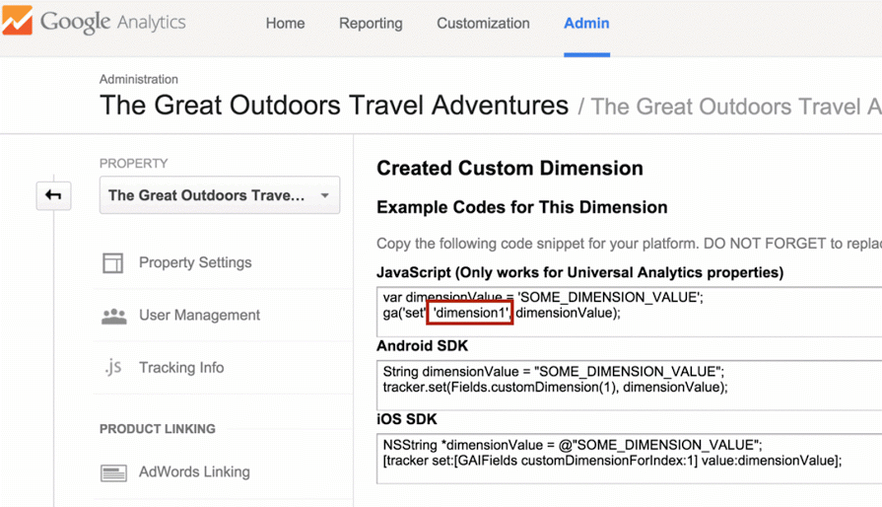The image size is (882, 507).
Task: Click 'Copy the following code snippet' instruction text
Action: pos(629,244)
